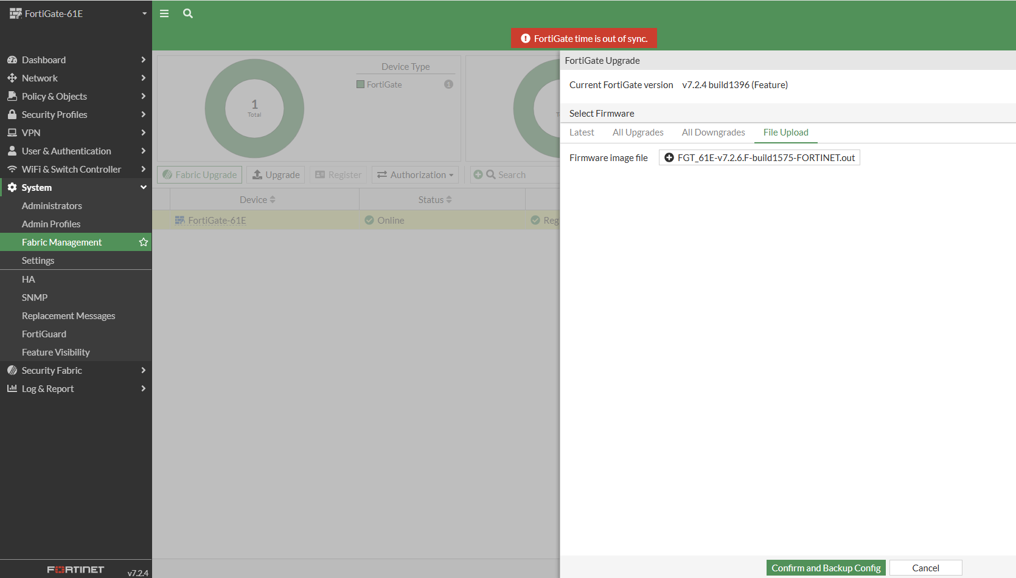Click the Online status check icon
The height and width of the screenshot is (578, 1016).
[x=369, y=220]
